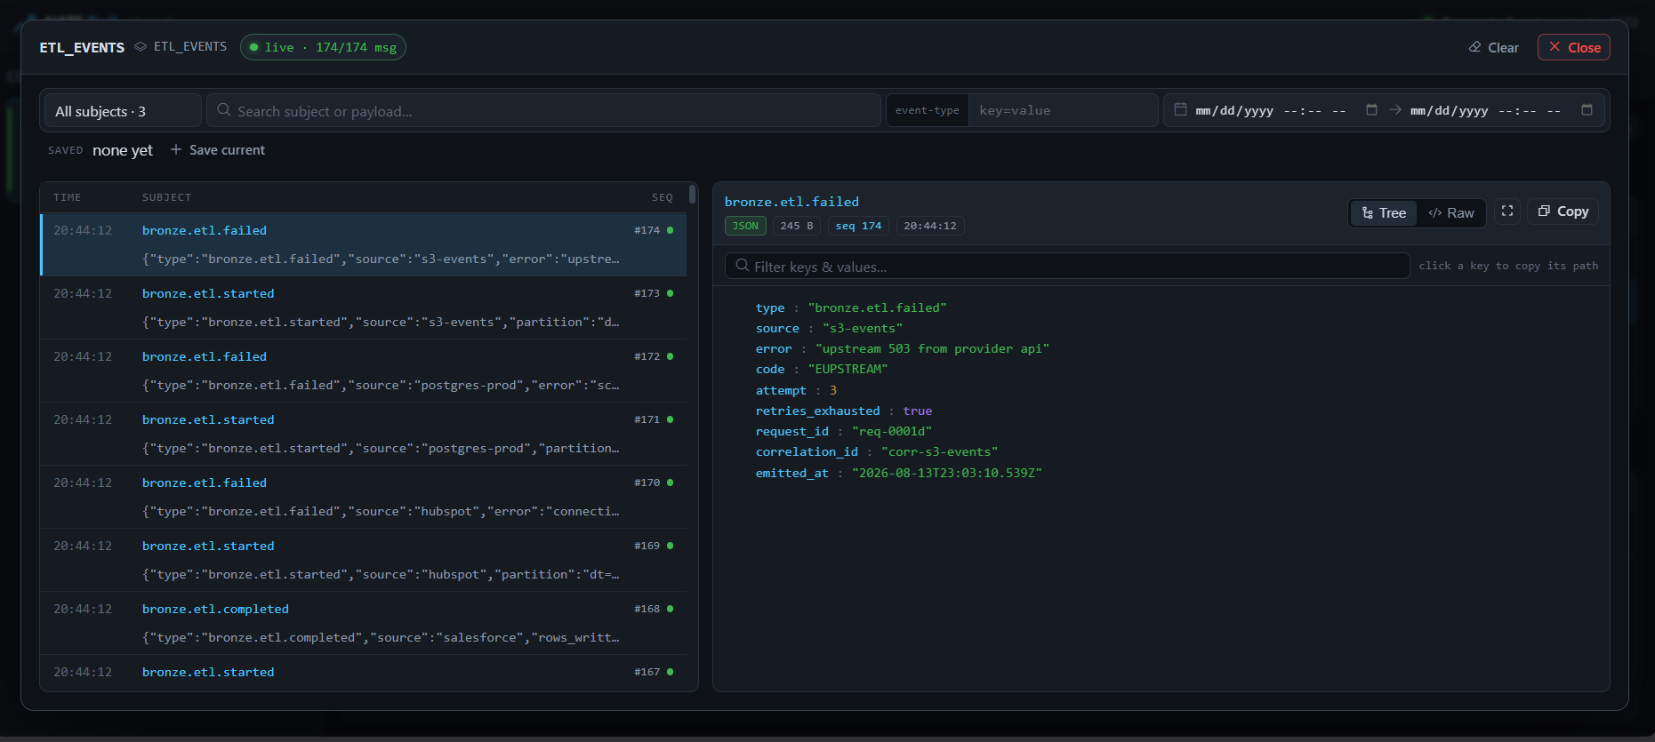
Task: Copy the message payload
Action: pos(1563,211)
